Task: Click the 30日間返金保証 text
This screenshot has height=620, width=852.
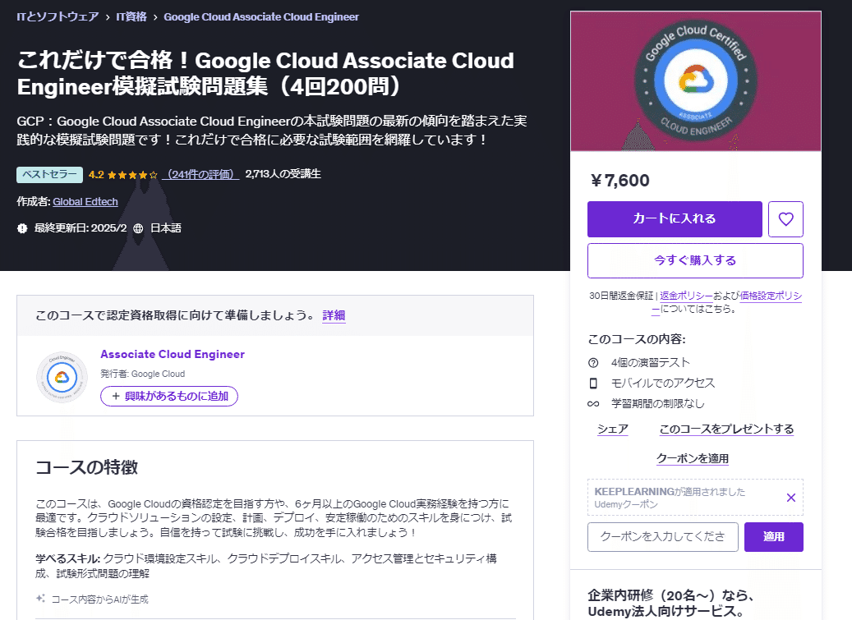Action: pyautogui.click(x=621, y=296)
